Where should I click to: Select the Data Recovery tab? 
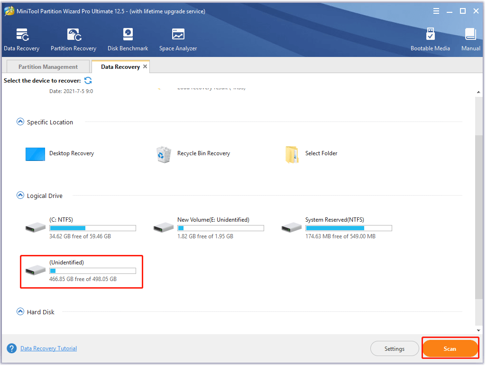pyautogui.click(x=120, y=67)
